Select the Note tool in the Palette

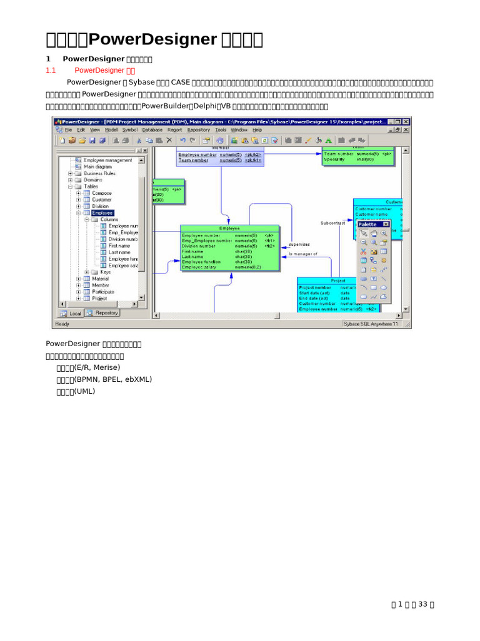(x=374, y=270)
